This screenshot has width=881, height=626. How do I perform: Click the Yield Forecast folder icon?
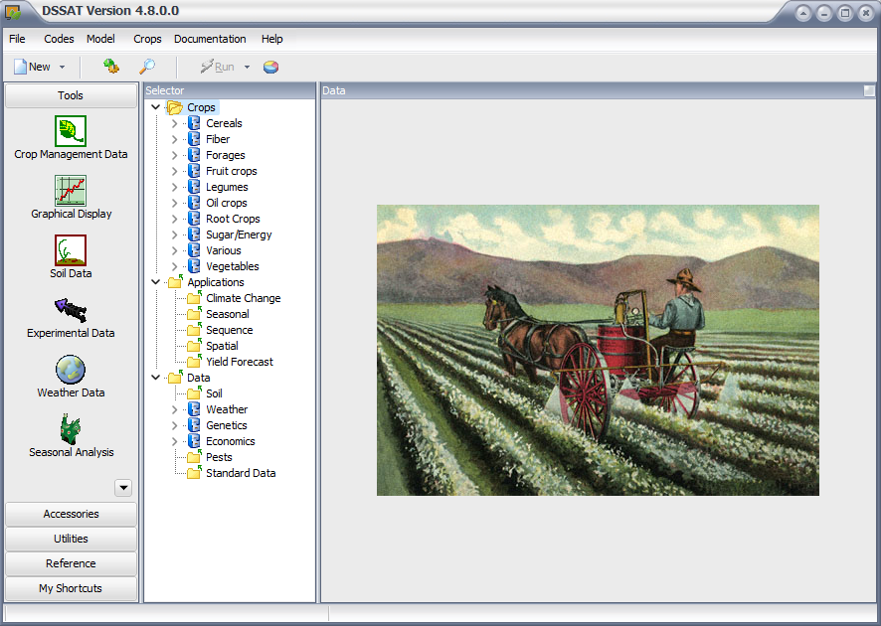coord(194,361)
